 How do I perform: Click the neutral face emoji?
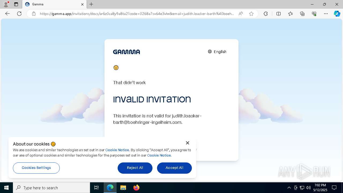[x=116, y=68]
